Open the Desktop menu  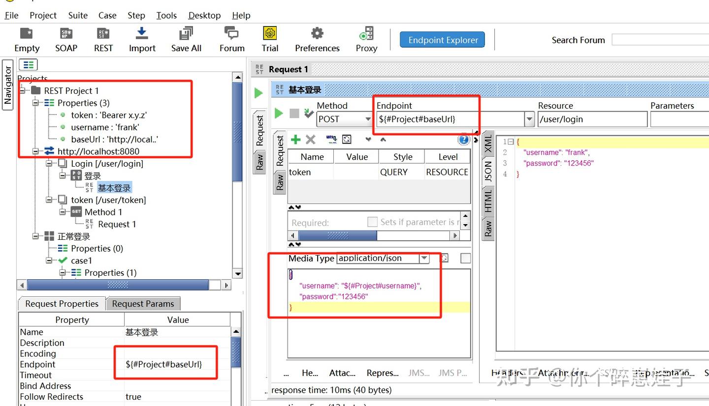point(204,15)
